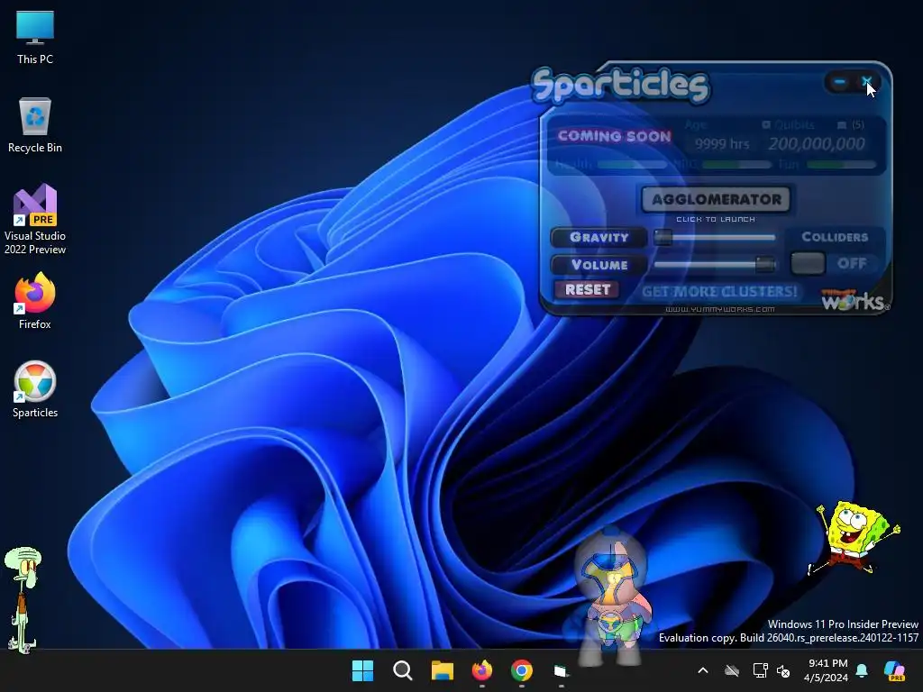The width and height of the screenshot is (923, 692).
Task: Click the muted volume tray icon
Action: click(x=783, y=670)
